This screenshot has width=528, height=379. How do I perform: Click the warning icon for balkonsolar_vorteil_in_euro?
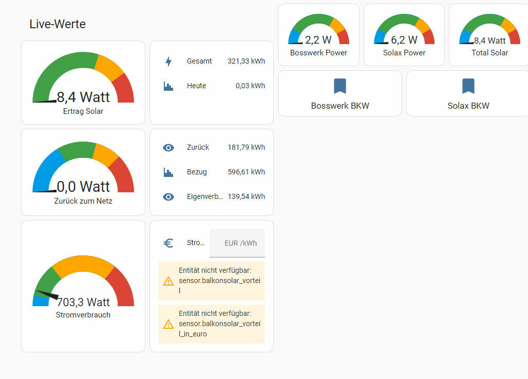[x=168, y=324]
